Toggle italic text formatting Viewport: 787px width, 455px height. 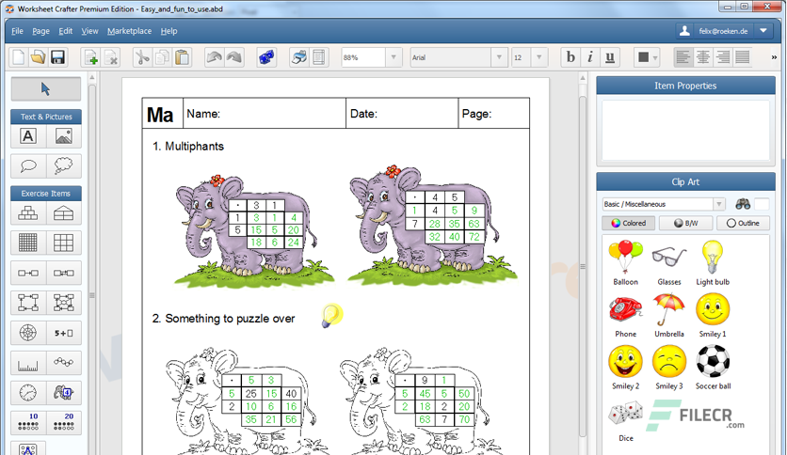coord(590,57)
